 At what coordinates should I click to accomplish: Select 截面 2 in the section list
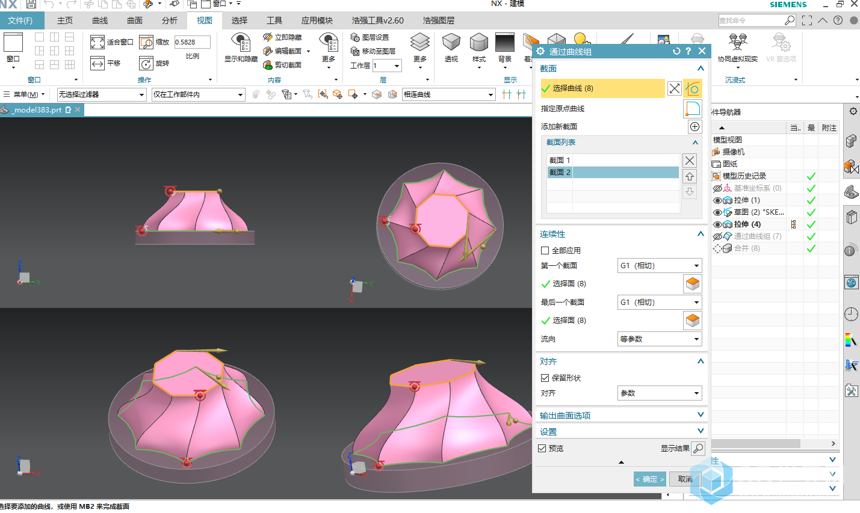(x=613, y=173)
